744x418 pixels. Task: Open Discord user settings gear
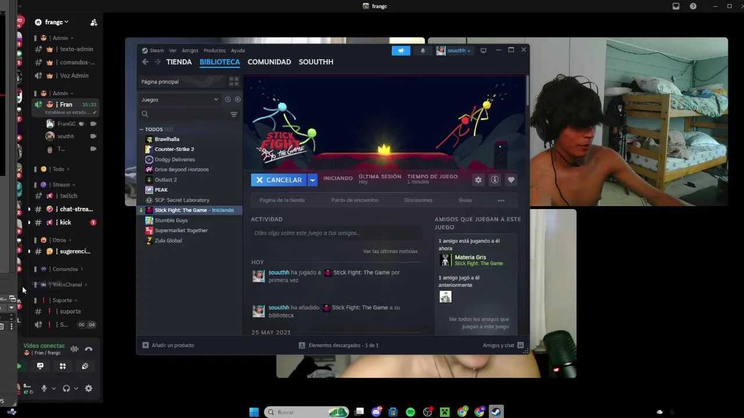tap(88, 388)
